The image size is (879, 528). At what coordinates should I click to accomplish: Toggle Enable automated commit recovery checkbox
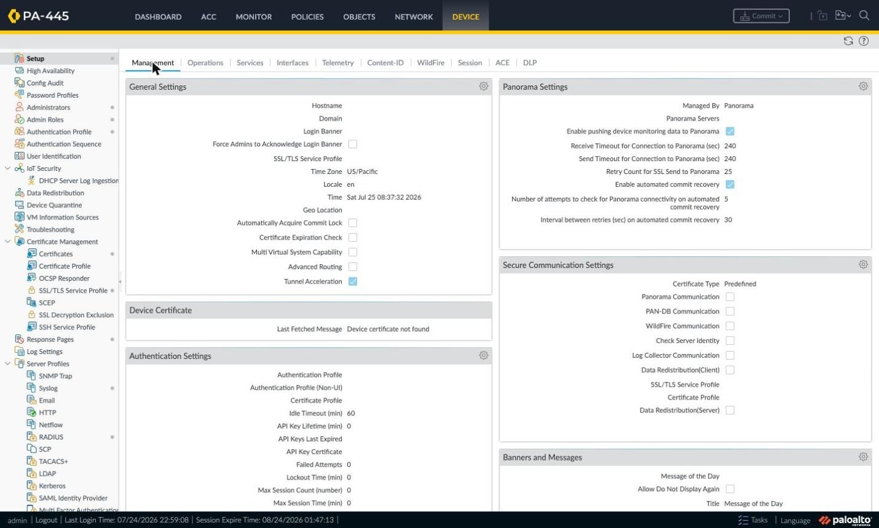click(730, 184)
